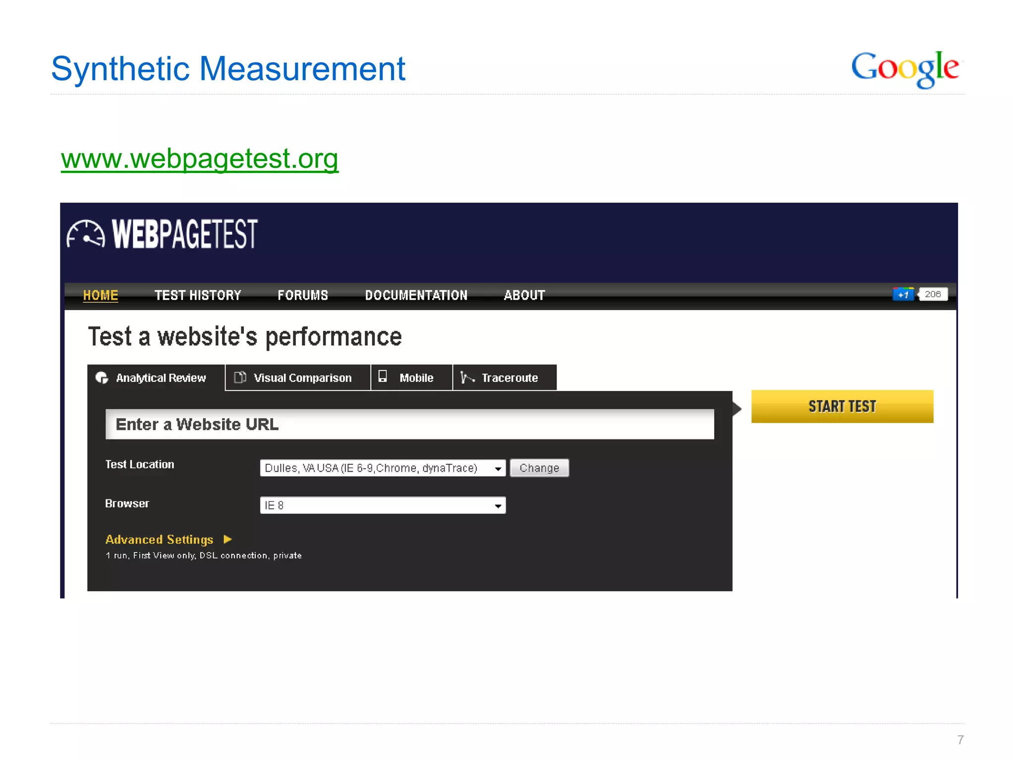Click the Enter a Website URL field
Screen dimensions: 1015x761
(x=409, y=425)
